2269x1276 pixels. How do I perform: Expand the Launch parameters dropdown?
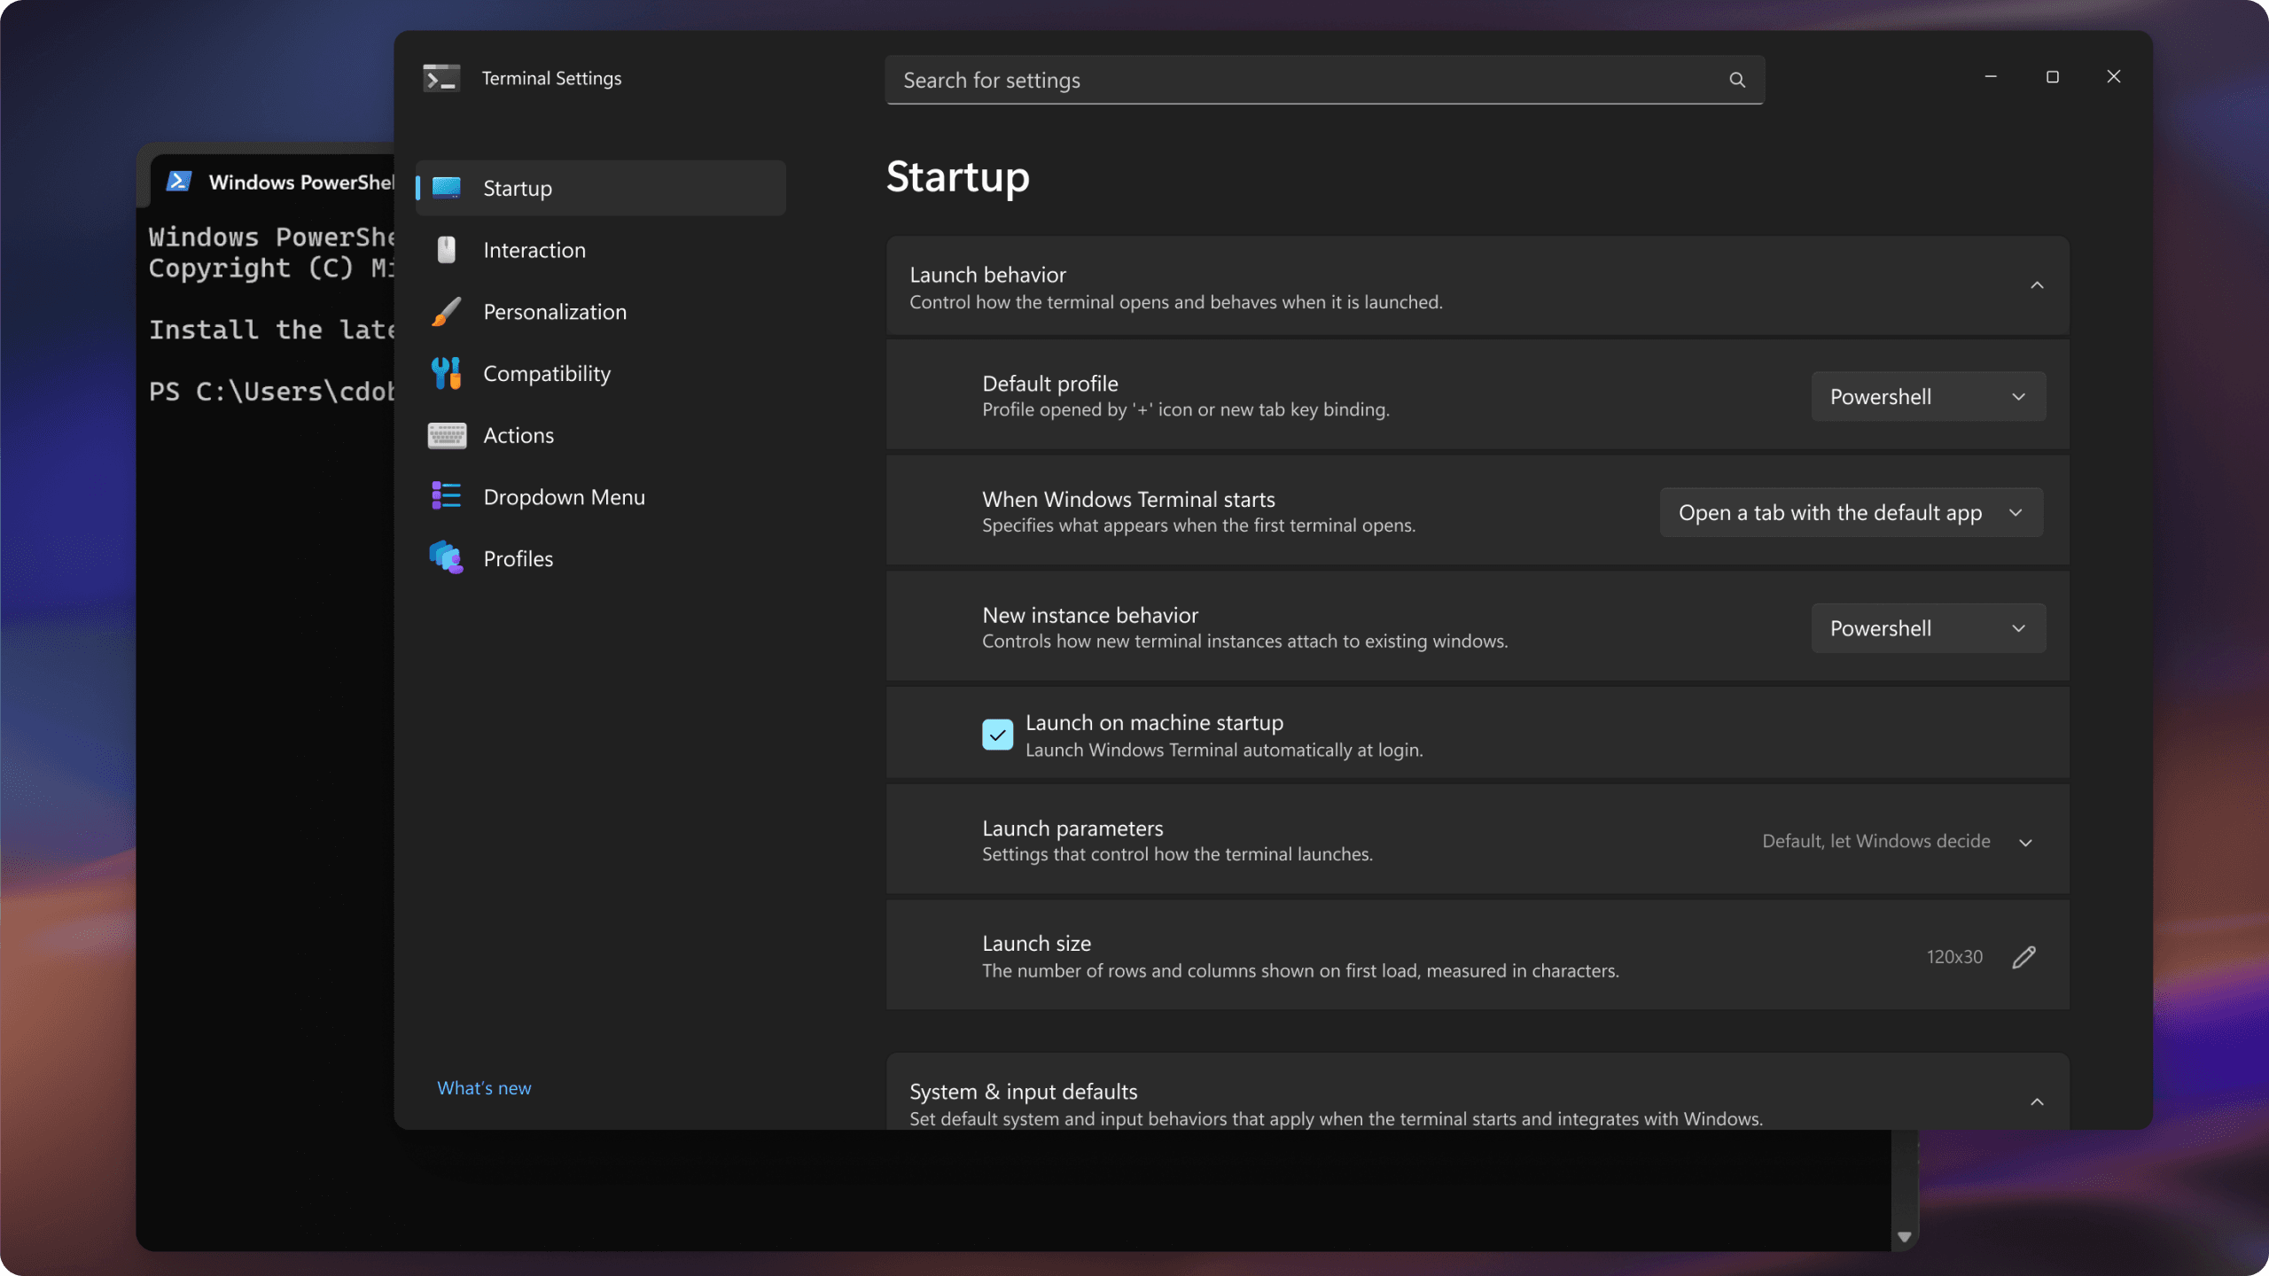point(2027,842)
